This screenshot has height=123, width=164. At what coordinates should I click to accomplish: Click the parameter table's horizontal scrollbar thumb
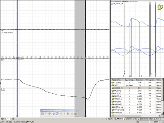[x=127, y=116]
